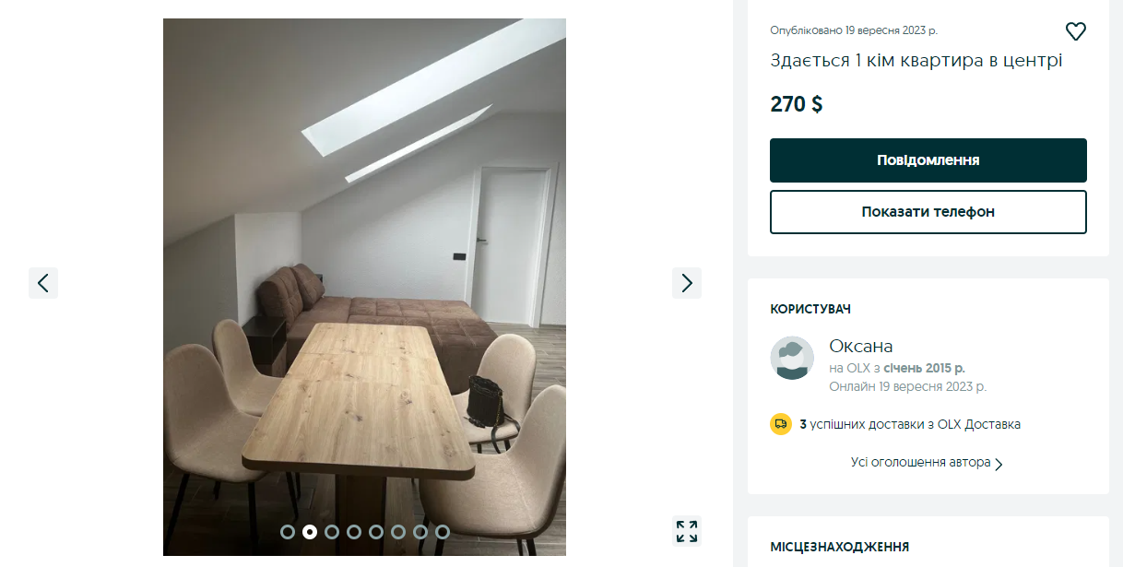Click the Повідомлення button
The height and width of the screenshot is (567, 1123).
[x=928, y=160]
